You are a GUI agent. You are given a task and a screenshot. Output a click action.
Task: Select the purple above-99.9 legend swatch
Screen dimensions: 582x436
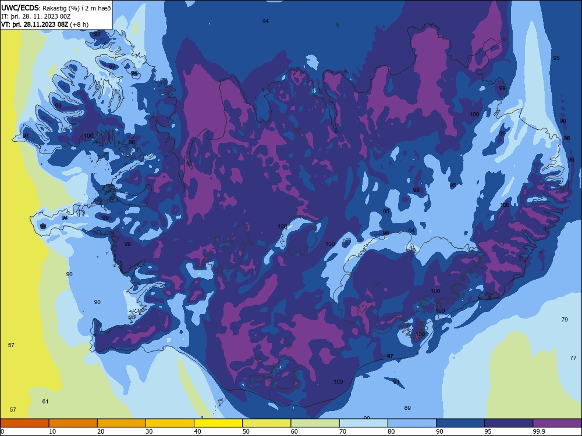click(x=557, y=423)
